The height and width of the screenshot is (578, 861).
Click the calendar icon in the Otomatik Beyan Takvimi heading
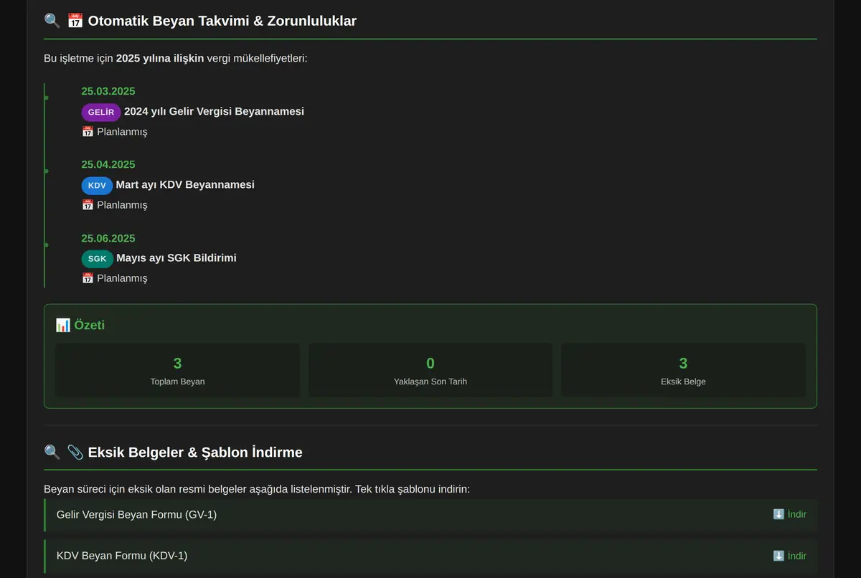[x=75, y=21]
